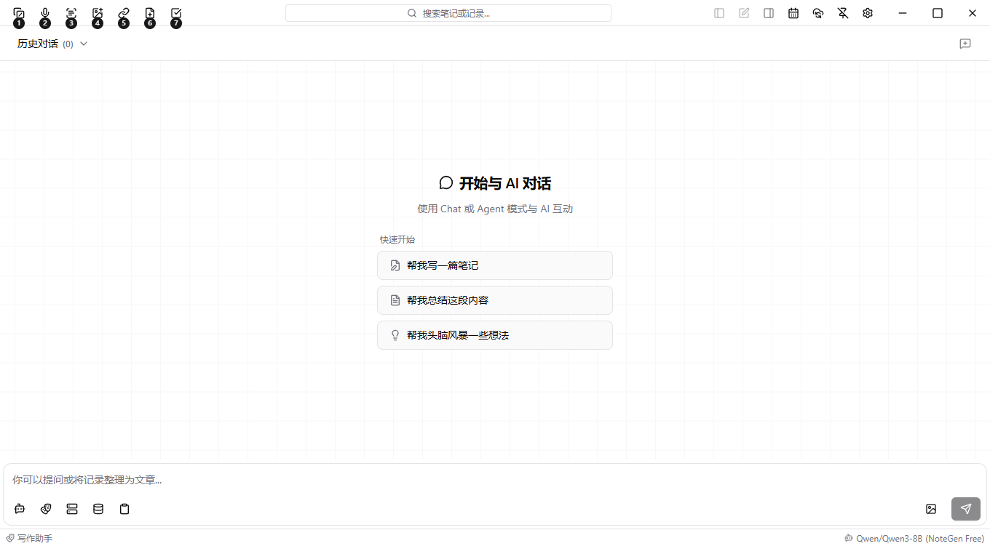Attach an image to the message
Viewport: 990px width, 546px height.
[x=931, y=509]
